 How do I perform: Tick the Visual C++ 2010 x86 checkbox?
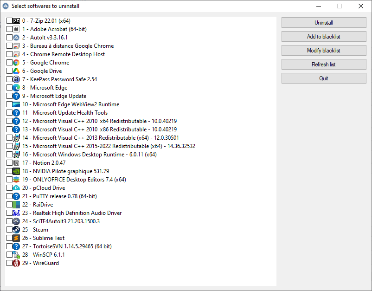(9, 129)
